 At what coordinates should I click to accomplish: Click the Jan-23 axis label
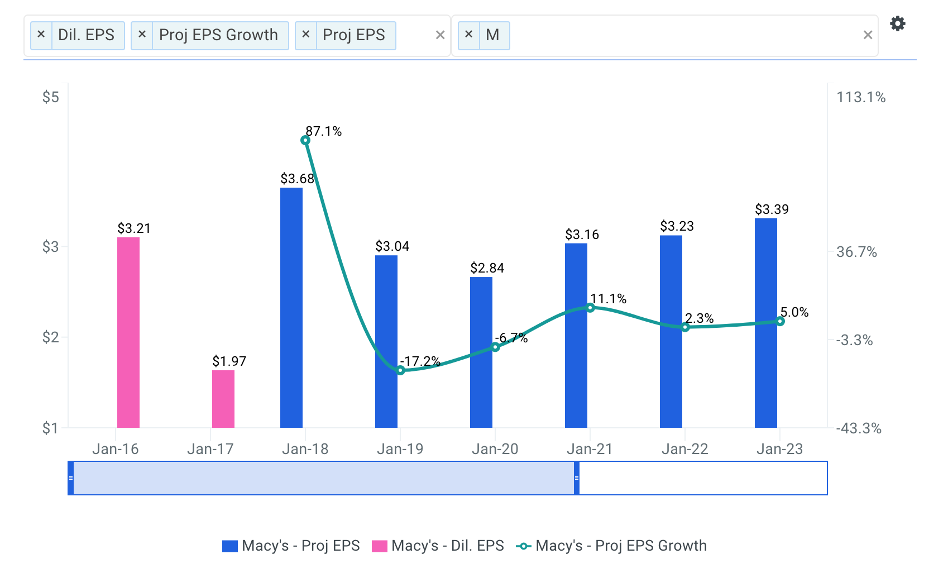tap(780, 449)
